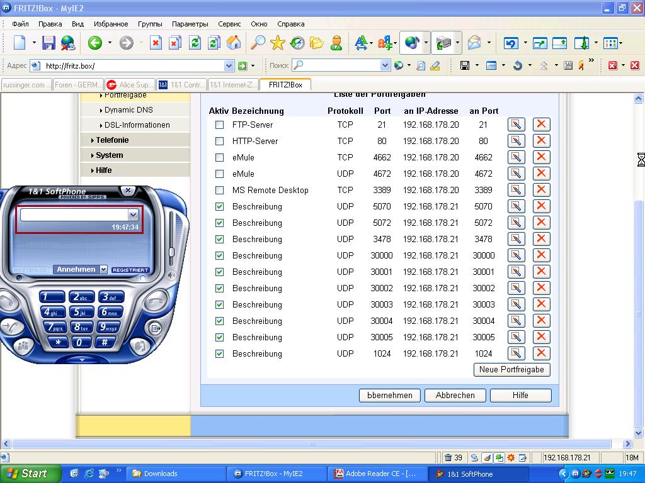Edit the UDP 5070 Beschreibung entry
The height and width of the screenshot is (483, 645).
(x=517, y=206)
